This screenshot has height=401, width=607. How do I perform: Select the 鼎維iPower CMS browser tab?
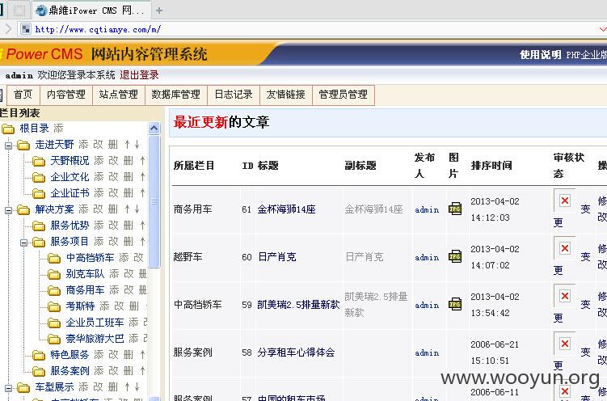(92, 11)
